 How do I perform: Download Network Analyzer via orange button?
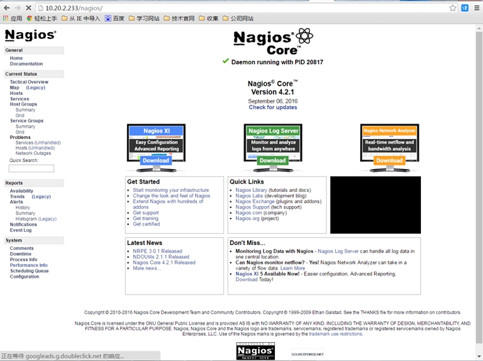[389, 161]
